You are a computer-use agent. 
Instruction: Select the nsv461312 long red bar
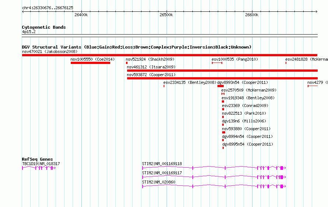222,71
